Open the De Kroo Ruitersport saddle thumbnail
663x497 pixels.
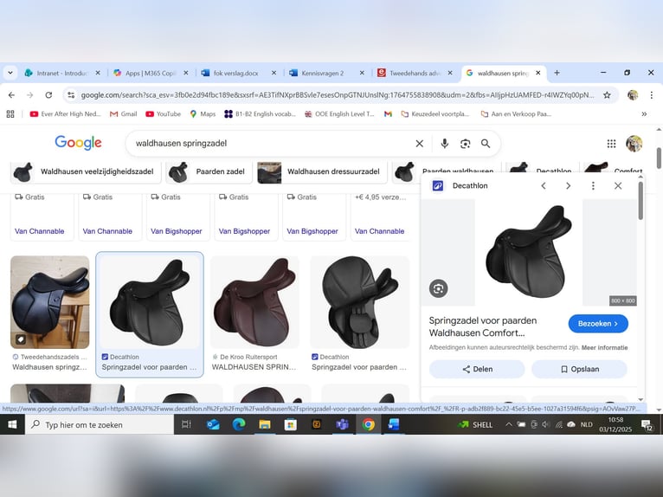coord(254,303)
